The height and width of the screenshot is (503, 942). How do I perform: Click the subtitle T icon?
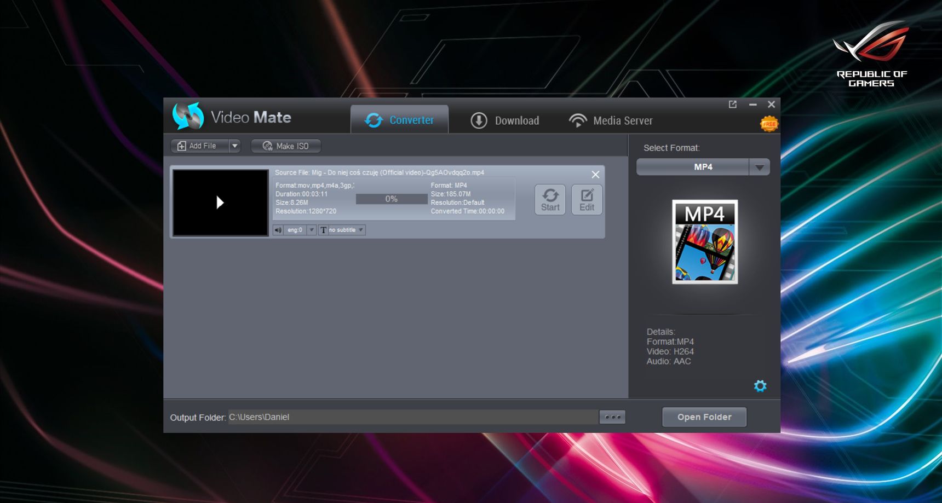[323, 230]
